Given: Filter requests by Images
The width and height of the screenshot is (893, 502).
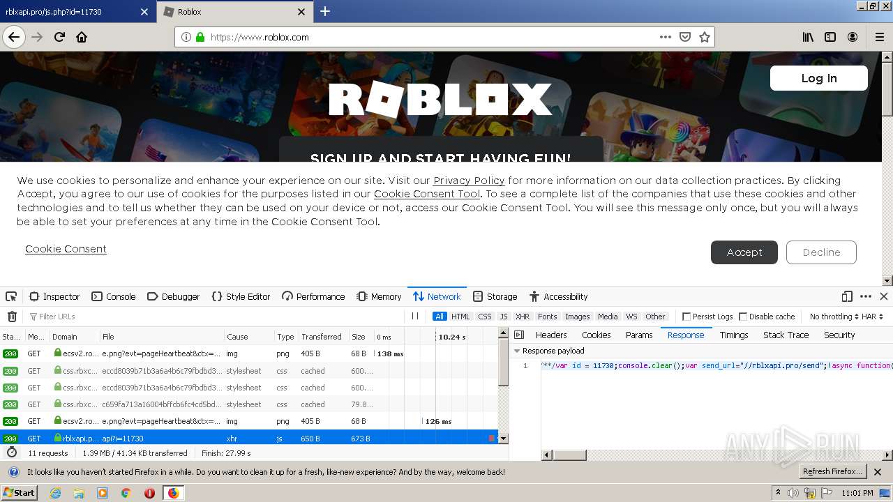Looking at the screenshot, I should point(578,317).
